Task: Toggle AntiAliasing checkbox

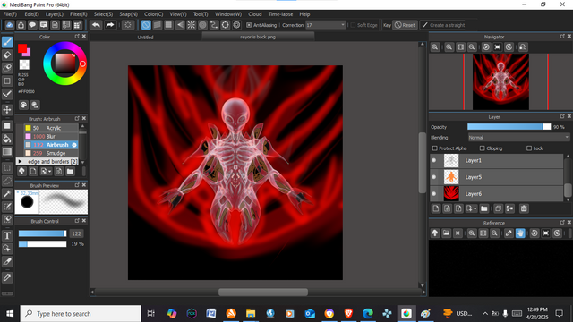Action: pyautogui.click(x=249, y=25)
